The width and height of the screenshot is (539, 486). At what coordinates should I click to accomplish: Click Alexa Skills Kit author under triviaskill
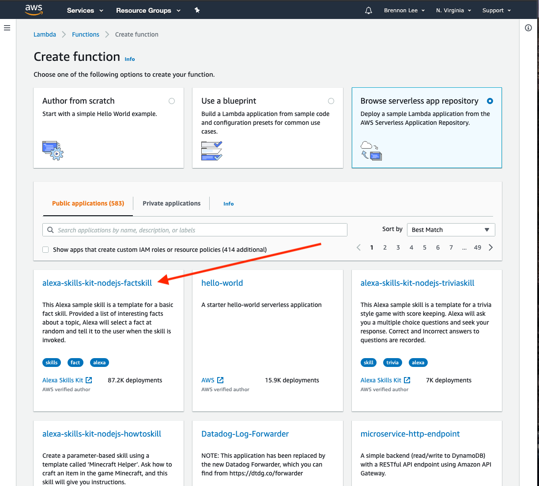pyautogui.click(x=381, y=380)
